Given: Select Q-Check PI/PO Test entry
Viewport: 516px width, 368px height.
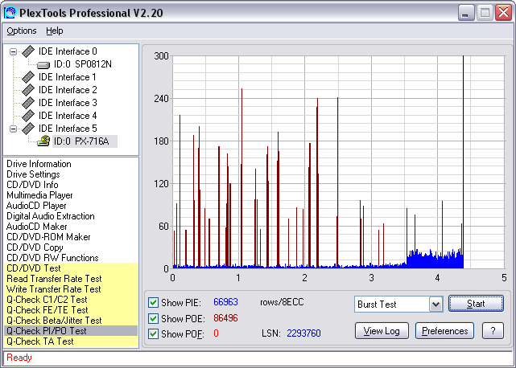Looking at the screenshot, I should tap(71, 331).
